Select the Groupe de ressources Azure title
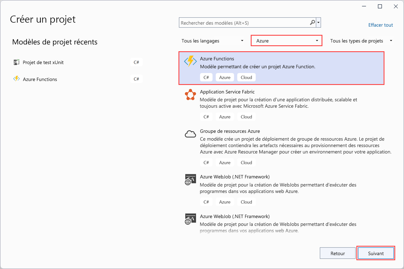This screenshot has width=404, height=269. tap(230, 131)
